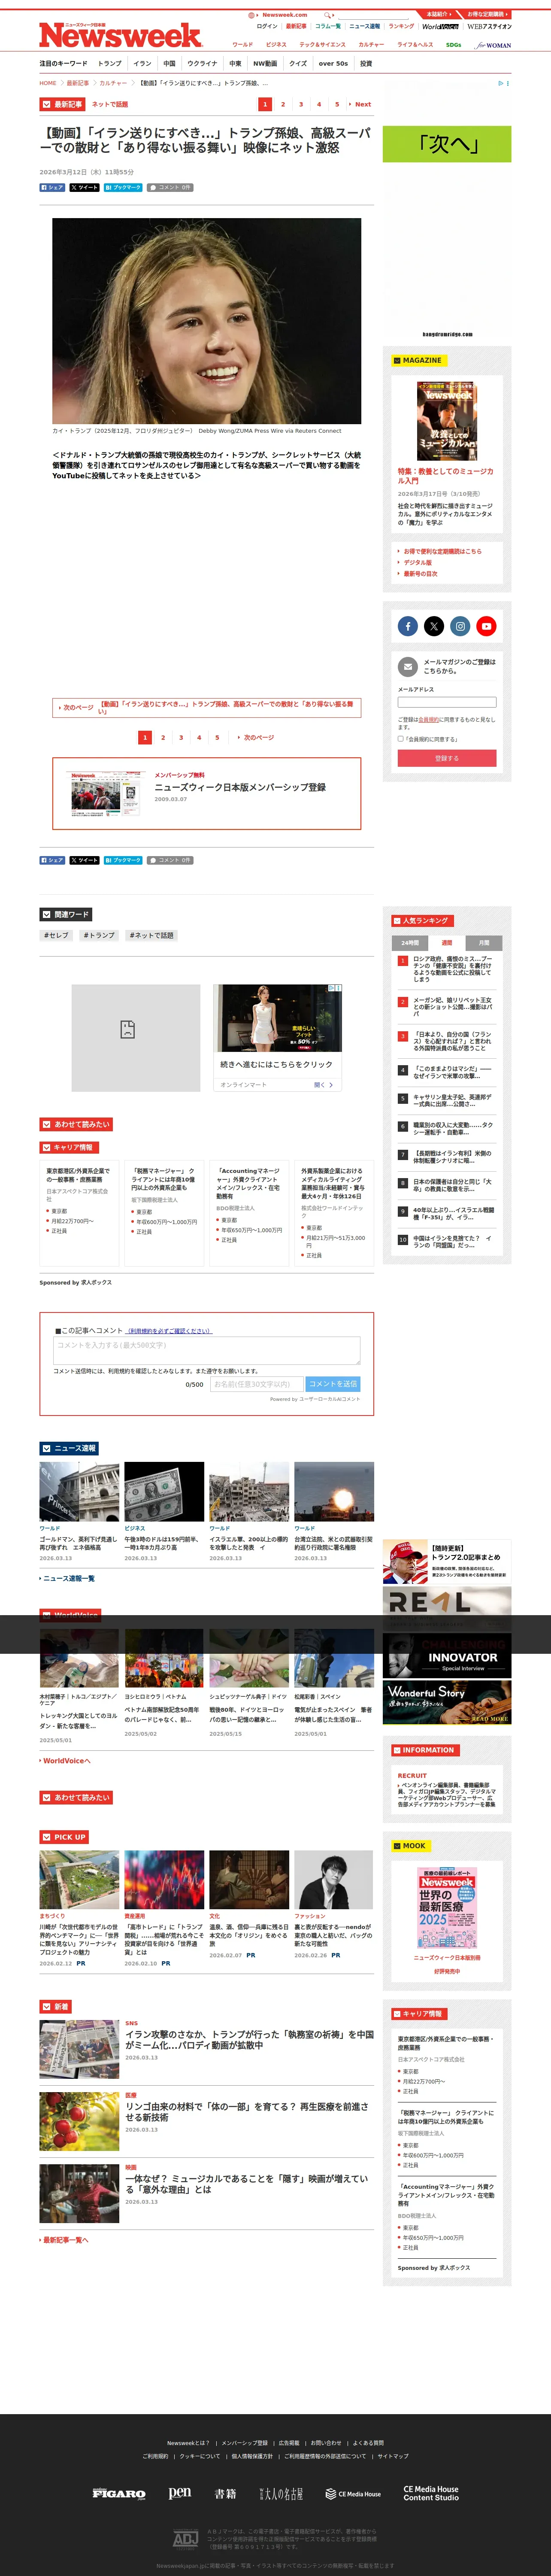Open the CE Media House footer logo
The width and height of the screenshot is (551, 2576).
pos(353,2494)
